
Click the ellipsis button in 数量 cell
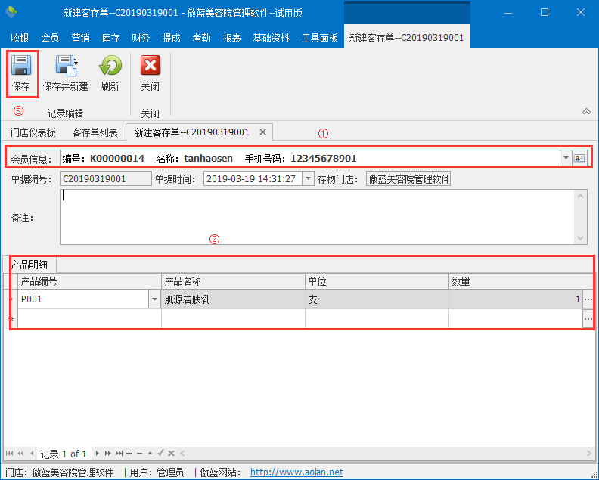[x=588, y=299]
